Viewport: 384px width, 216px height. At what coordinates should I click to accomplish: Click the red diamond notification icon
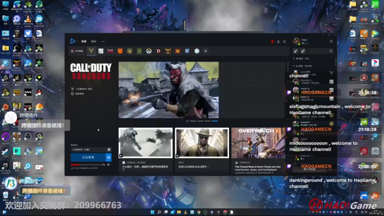(x=272, y=41)
